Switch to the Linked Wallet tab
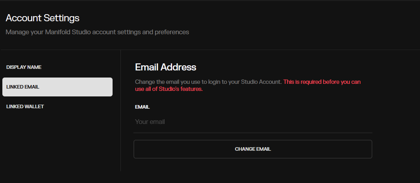This screenshot has width=420, height=183. pos(25,107)
